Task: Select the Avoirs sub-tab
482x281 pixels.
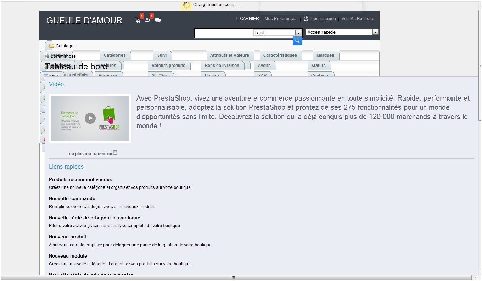Action: (264, 66)
